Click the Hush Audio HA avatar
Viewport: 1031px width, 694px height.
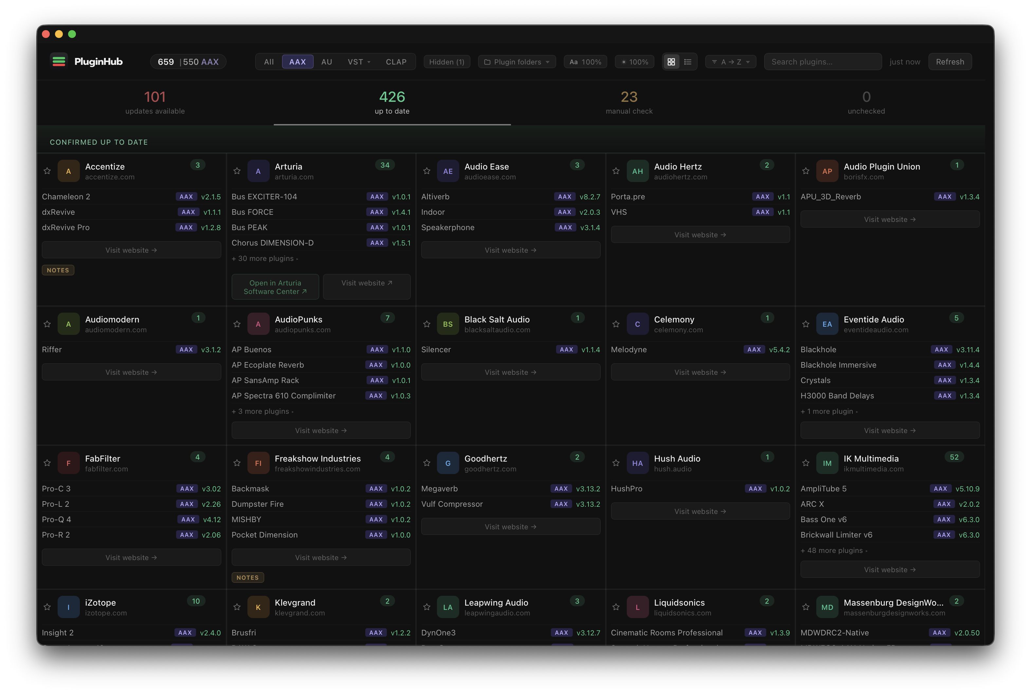(x=638, y=463)
